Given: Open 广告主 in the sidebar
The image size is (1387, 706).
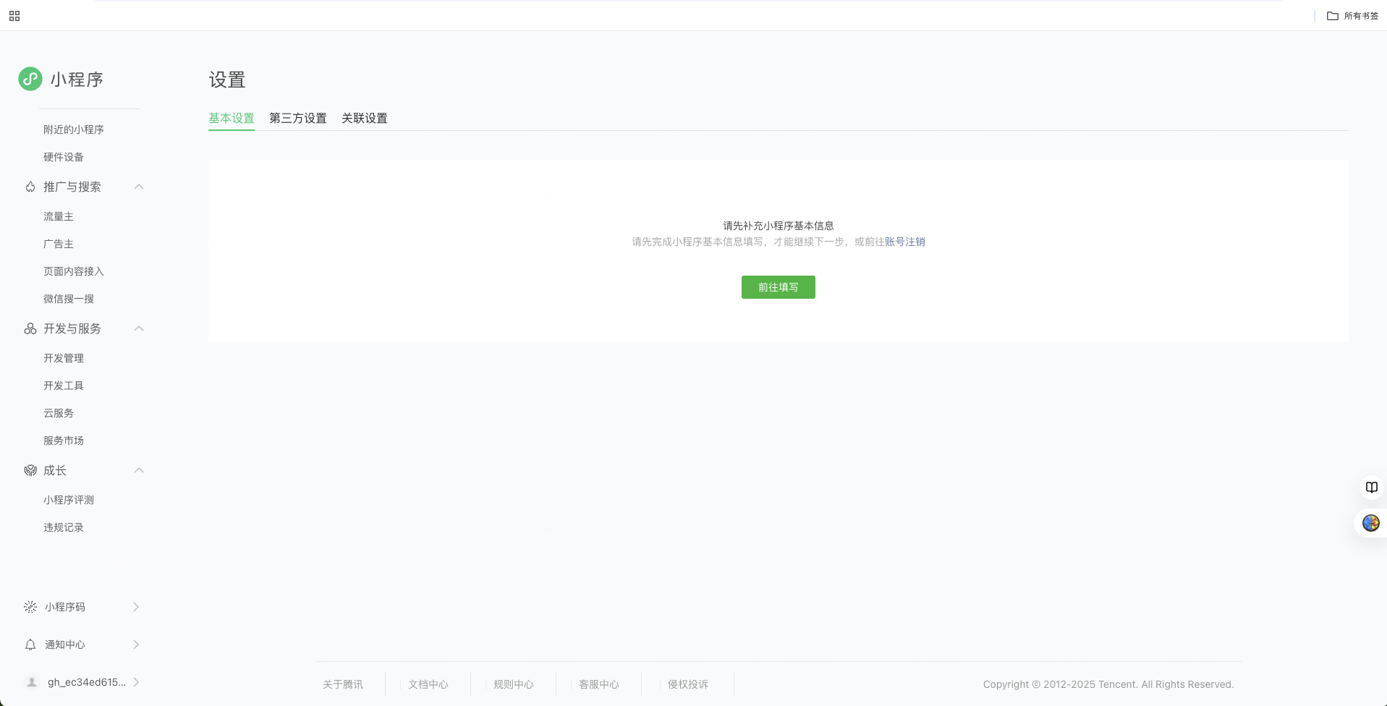Looking at the screenshot, I should [x=59, y=244].
